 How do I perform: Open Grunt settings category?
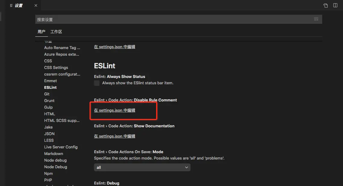[49, 101]
